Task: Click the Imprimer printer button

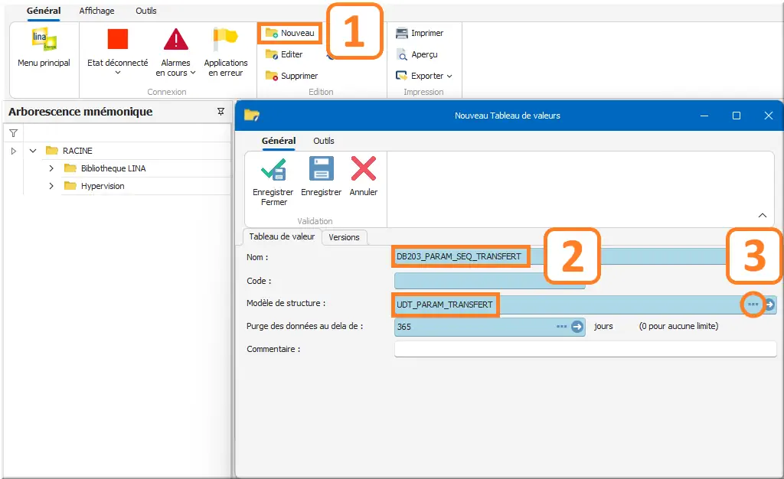Action: tap(420, 33)
